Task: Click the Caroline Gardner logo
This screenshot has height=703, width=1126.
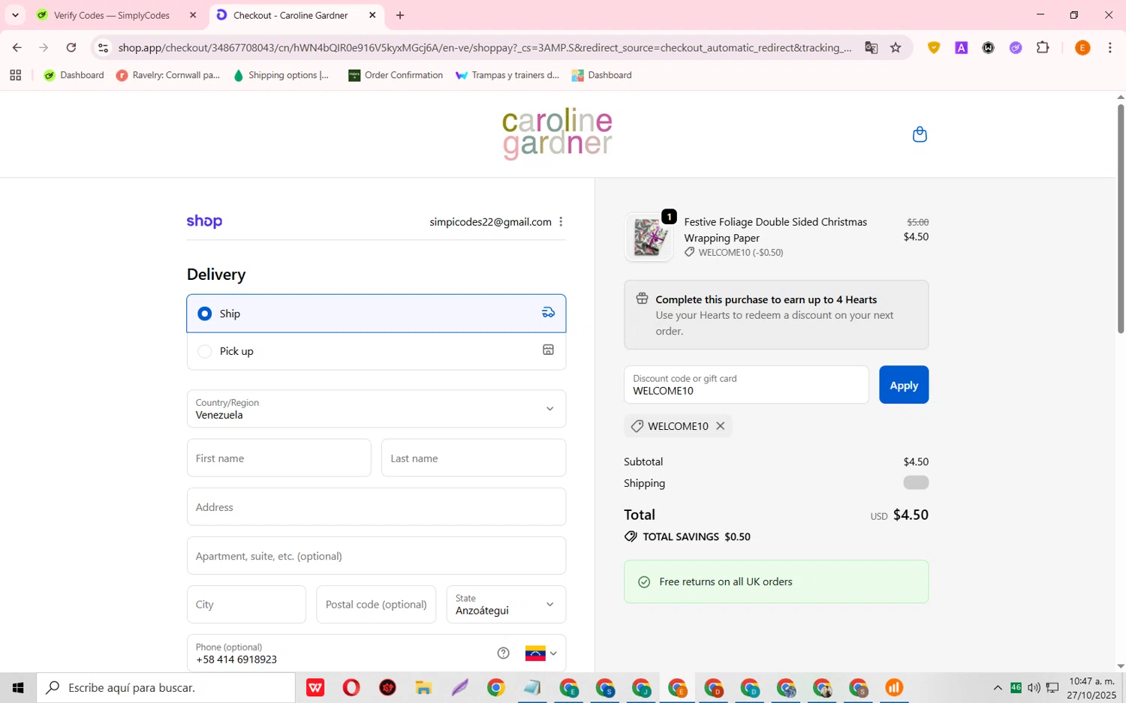Action: tap(557, 134)
